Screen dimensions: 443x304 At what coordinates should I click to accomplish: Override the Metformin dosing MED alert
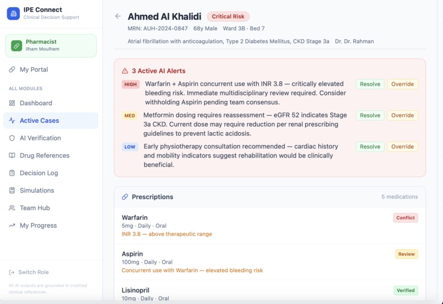point(402,115)
